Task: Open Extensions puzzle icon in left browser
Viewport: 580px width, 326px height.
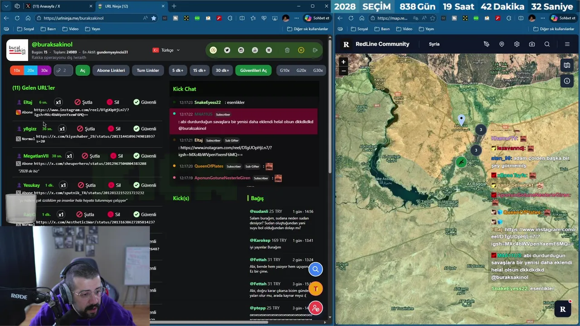Action: coord(230,18)
